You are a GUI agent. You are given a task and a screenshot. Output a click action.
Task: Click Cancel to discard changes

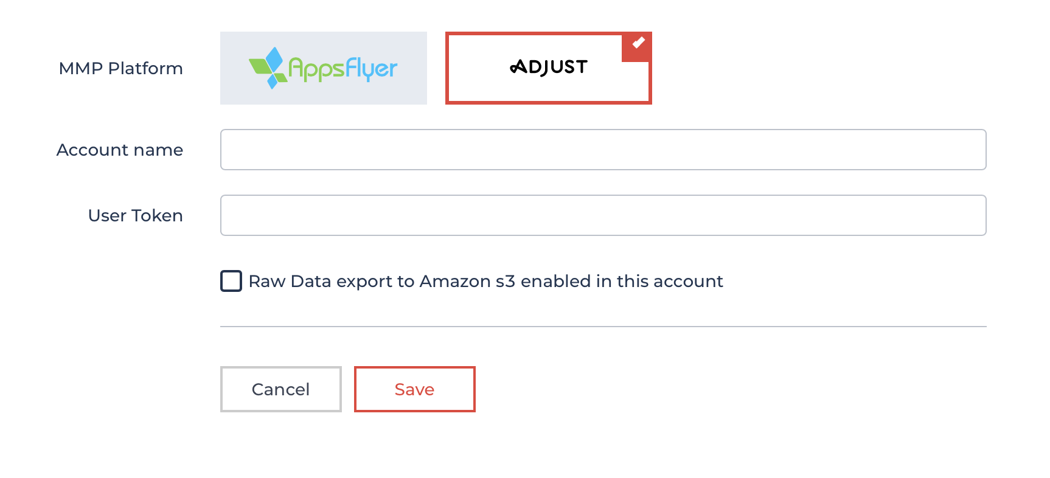(x=280, y=389)
